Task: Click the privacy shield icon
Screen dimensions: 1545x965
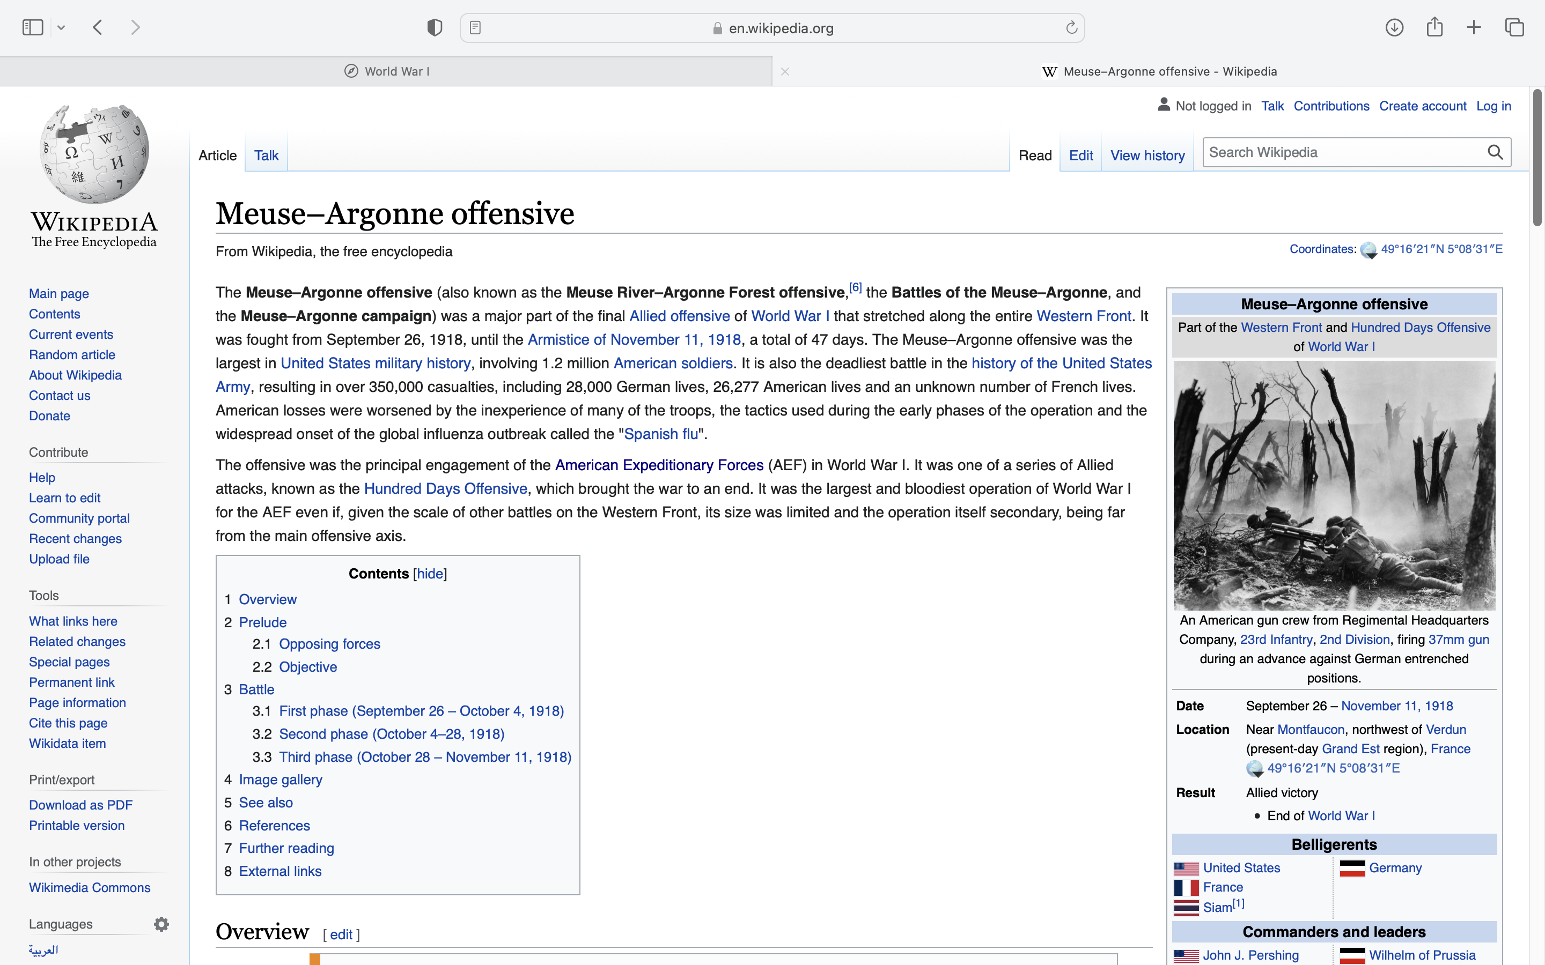Action: [435, 27]
